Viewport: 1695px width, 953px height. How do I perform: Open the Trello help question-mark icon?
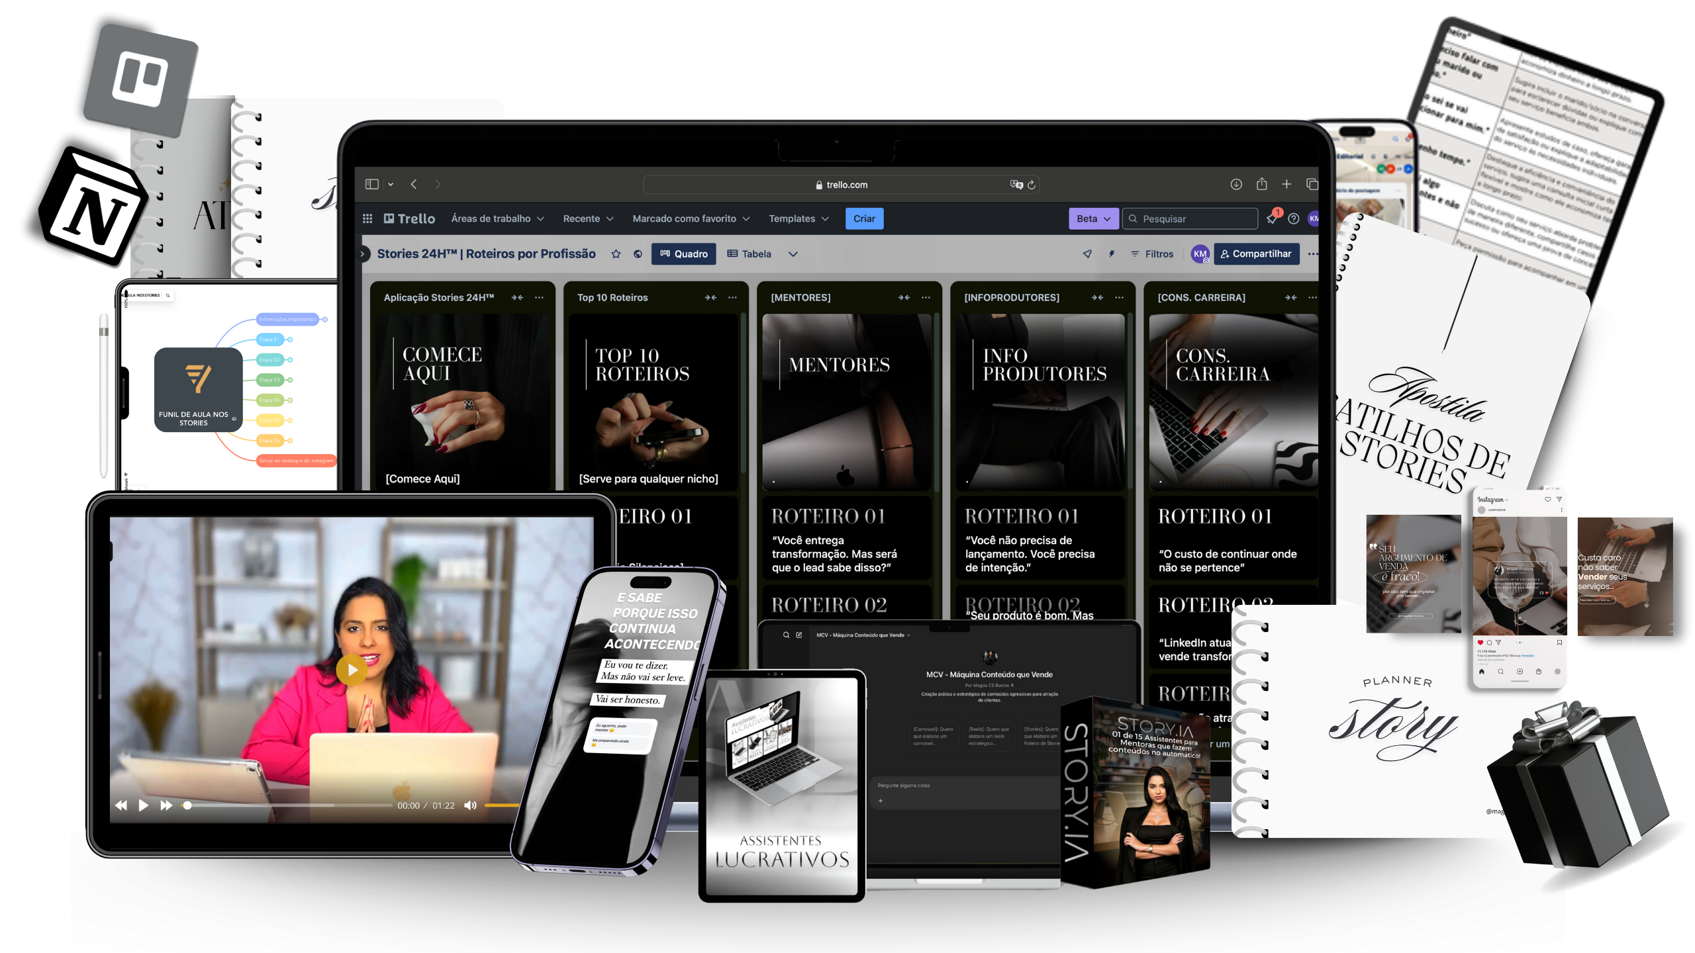tap(1293, 218)
